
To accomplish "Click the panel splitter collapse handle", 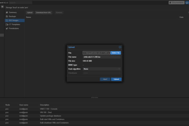I will tap(94, 98).
